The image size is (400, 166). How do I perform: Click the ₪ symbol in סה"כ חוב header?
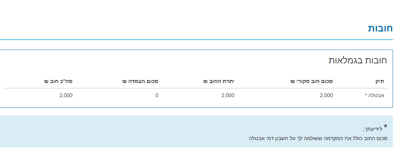[x=46, y=81]
